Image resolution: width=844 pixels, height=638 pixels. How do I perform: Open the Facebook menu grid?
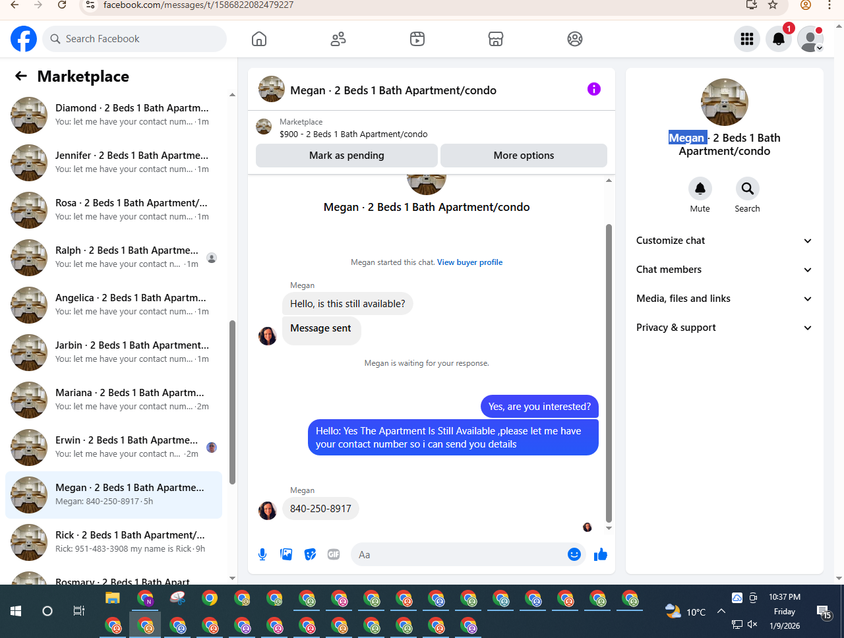[x=747, y=39]
